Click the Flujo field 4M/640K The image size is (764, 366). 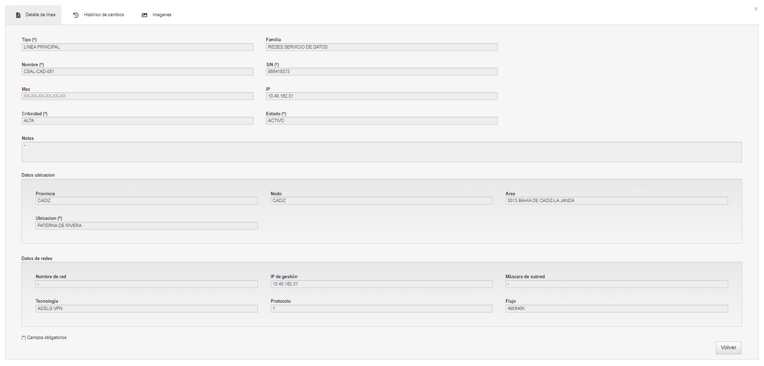[617, 309]
